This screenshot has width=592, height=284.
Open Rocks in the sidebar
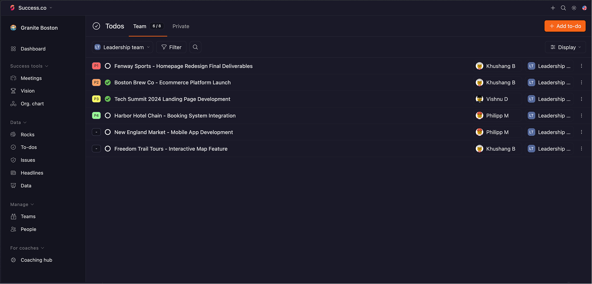(x=28, y=134)
